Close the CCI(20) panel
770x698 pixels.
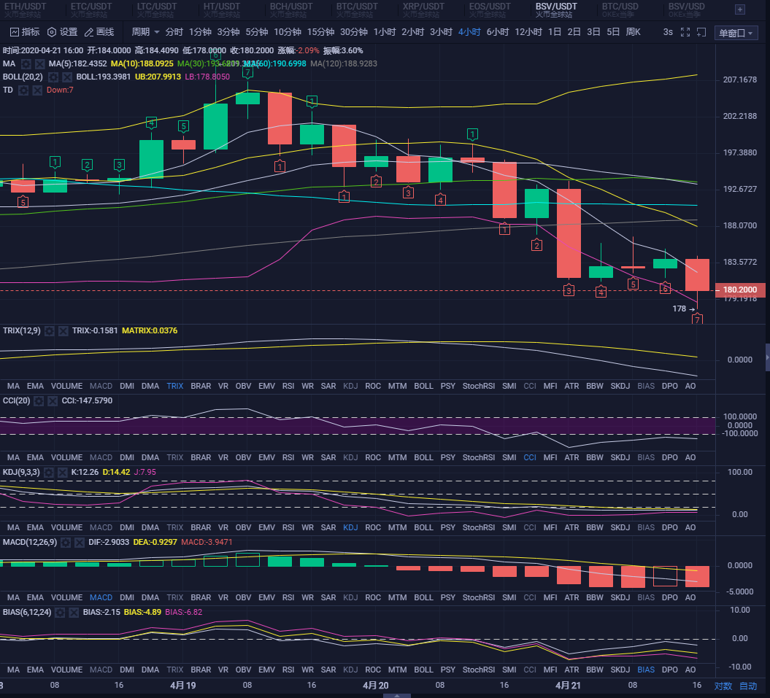pos(53,401)
